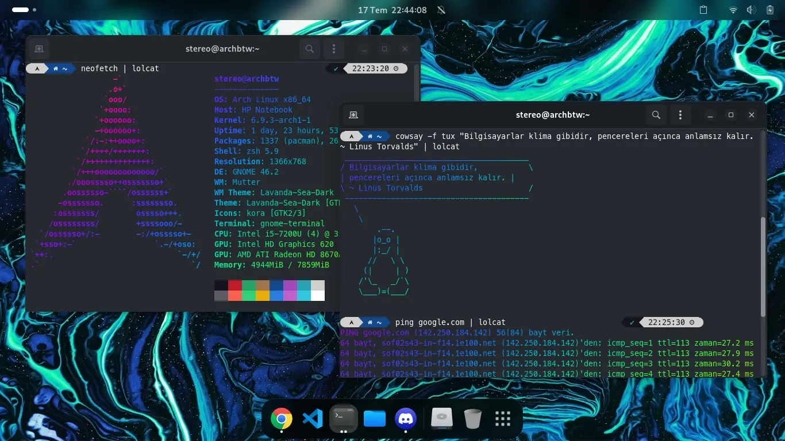785x441 pixels.
Task: Click the Arch logo ASCII art
Action: [116, 172]
